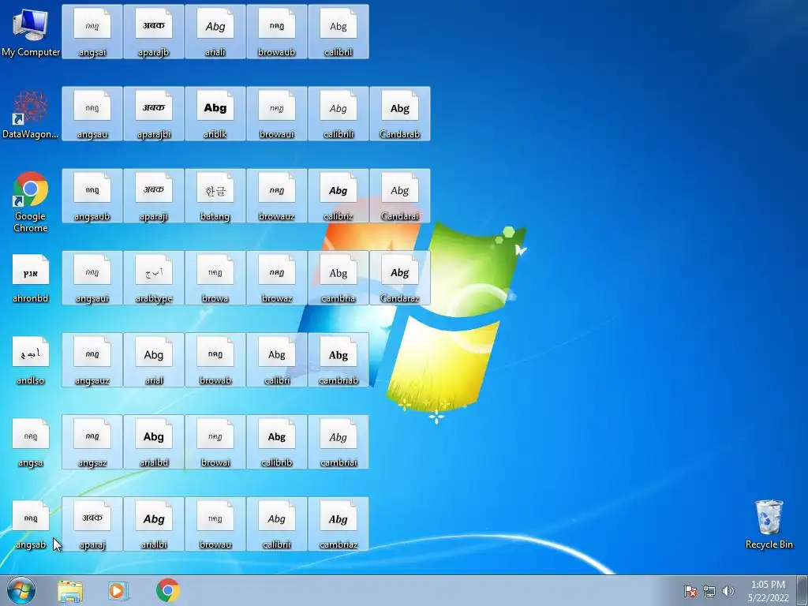Select the cambriaz font file

[339, 524]
